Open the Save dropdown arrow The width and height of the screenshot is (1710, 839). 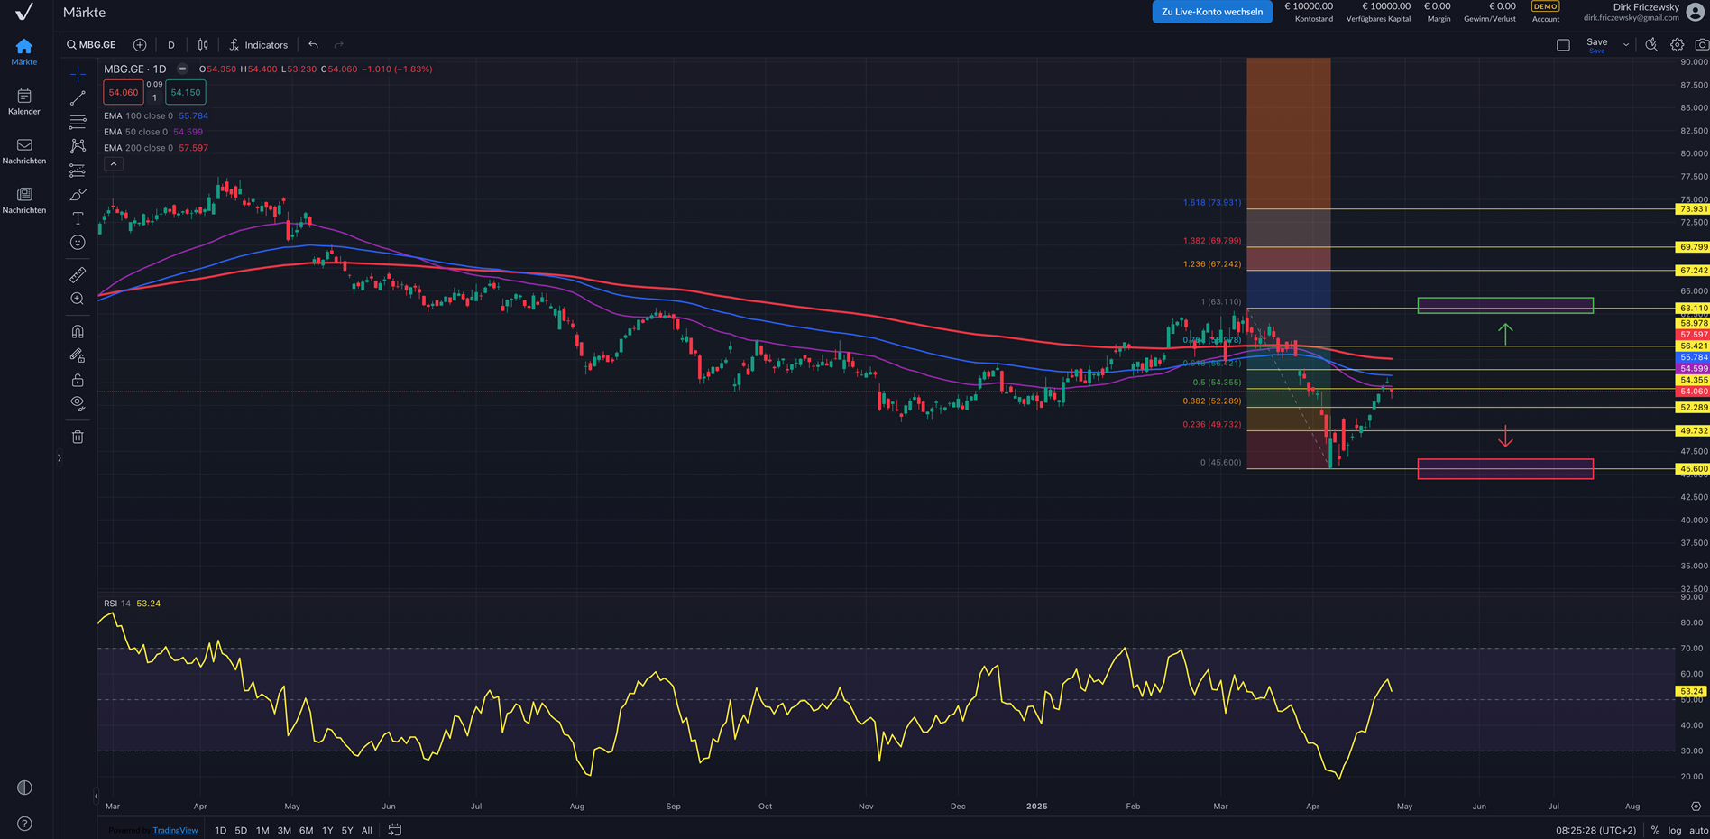point(1626,44)
